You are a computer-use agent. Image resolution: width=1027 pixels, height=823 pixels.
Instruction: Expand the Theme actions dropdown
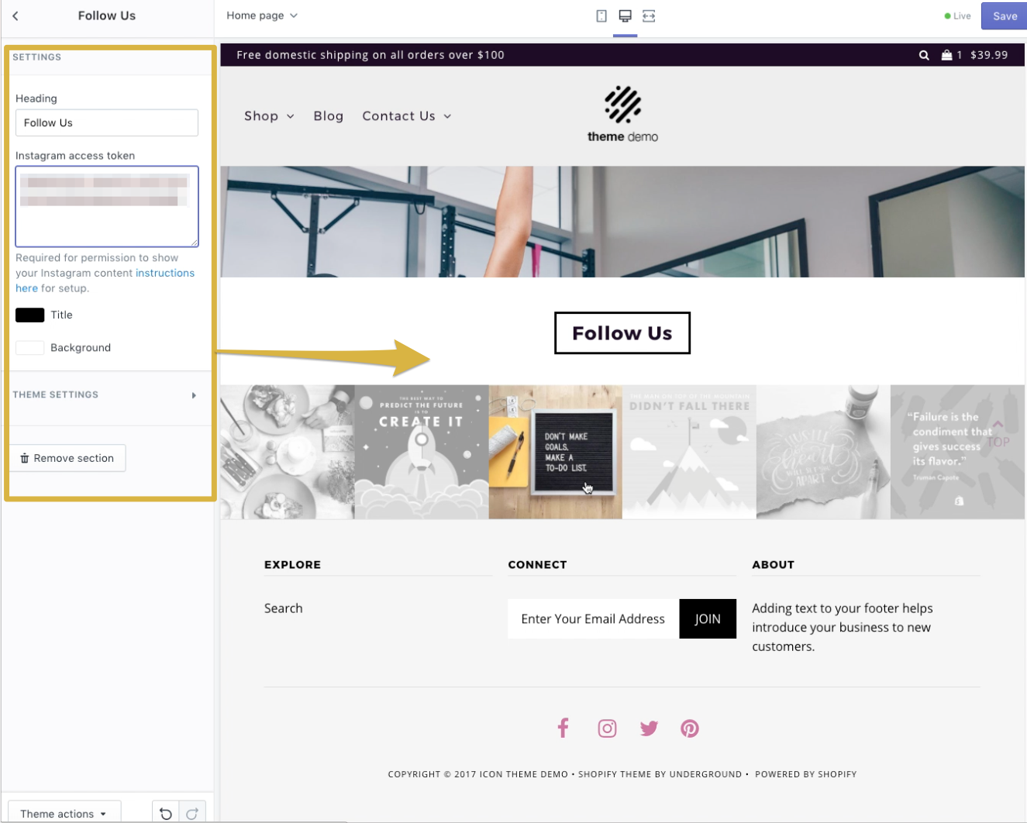pos(64,813)
